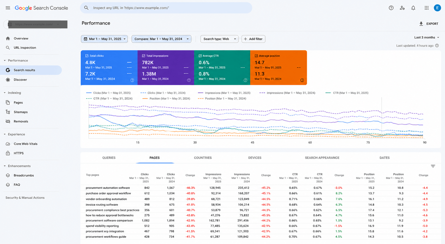The height and width of the screenshot is (244, 445).
Task: Click the Discover asterisk icon
Action: coord(8,80)
